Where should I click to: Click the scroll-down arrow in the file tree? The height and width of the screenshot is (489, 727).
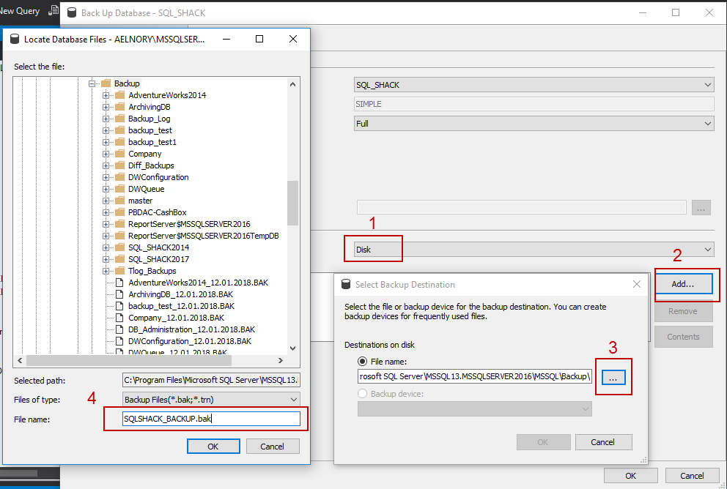(x=292, y=348)
